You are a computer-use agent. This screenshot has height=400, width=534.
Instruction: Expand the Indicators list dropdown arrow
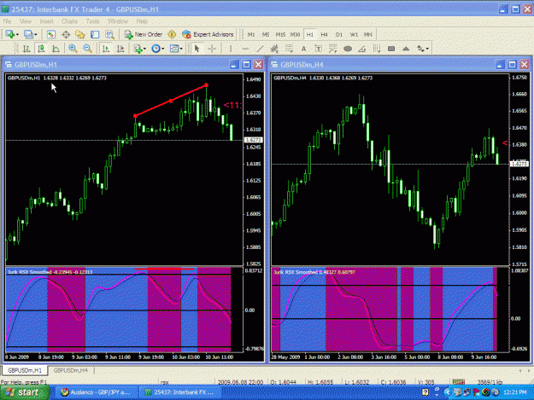pyautogui.click(x=144, y=49)
